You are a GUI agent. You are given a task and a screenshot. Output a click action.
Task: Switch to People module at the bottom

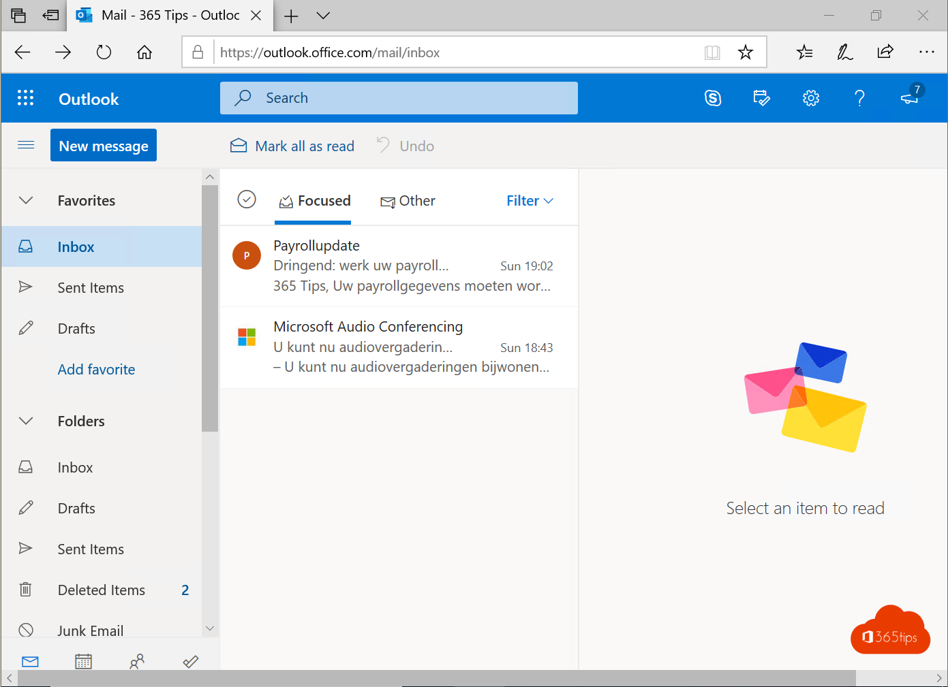pyautogui.click(x=137, y=661)
